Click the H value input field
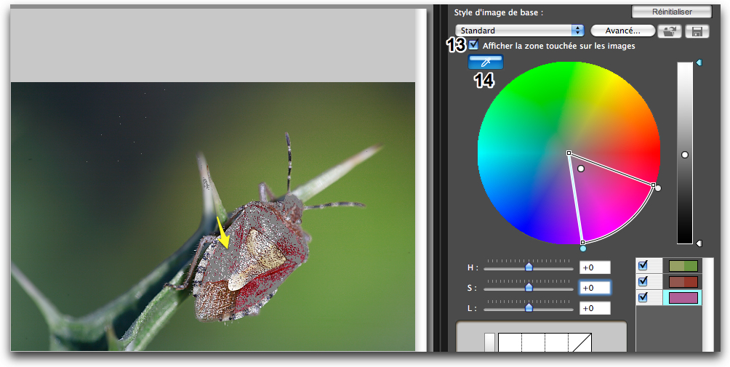This screenshot has height=367, width=730. point(595,267)
